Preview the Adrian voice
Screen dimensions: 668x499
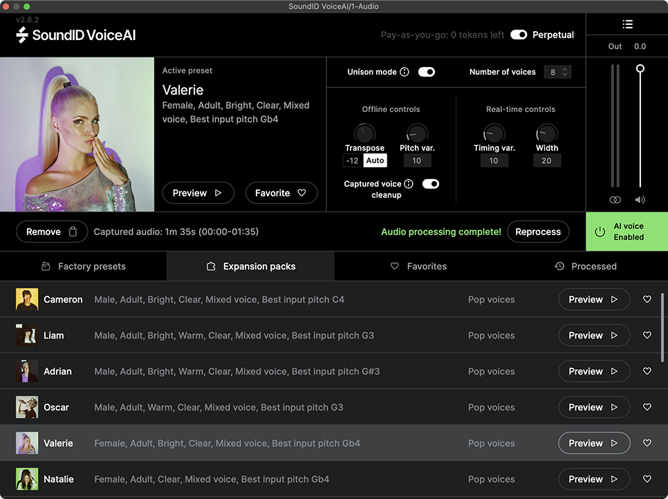pos(594,371)
